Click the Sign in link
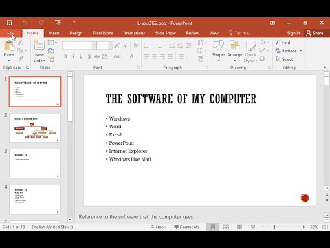The width and height of the screenshot is (330, 248). click(x=294, y=33)
